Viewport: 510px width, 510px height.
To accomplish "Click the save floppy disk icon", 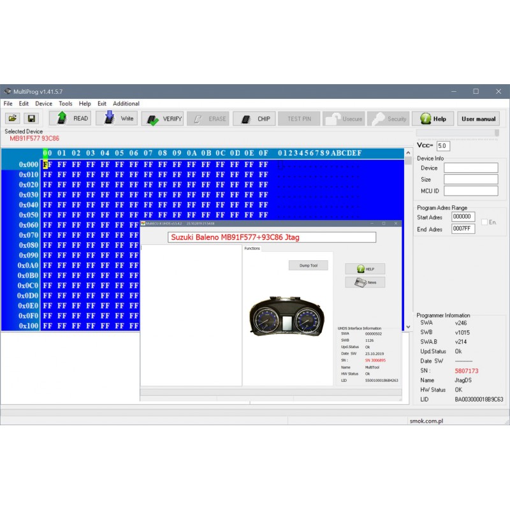I will (31, 119).
